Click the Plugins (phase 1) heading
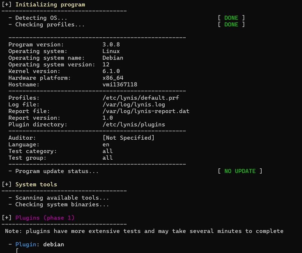The image size is (302, 253). coord(45,218)
